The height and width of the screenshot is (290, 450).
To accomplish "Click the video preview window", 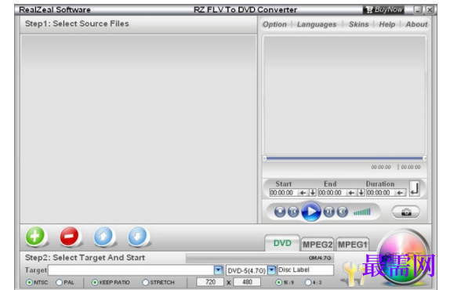I will (x=344, y=95).
